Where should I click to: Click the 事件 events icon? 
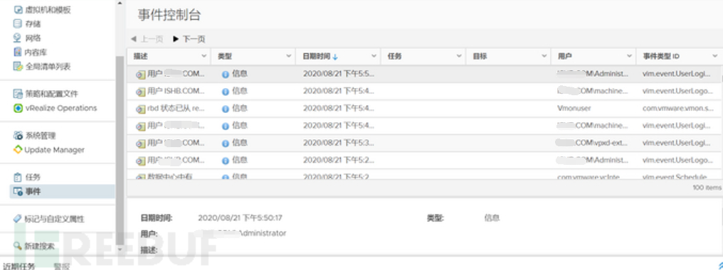(18, 192)
